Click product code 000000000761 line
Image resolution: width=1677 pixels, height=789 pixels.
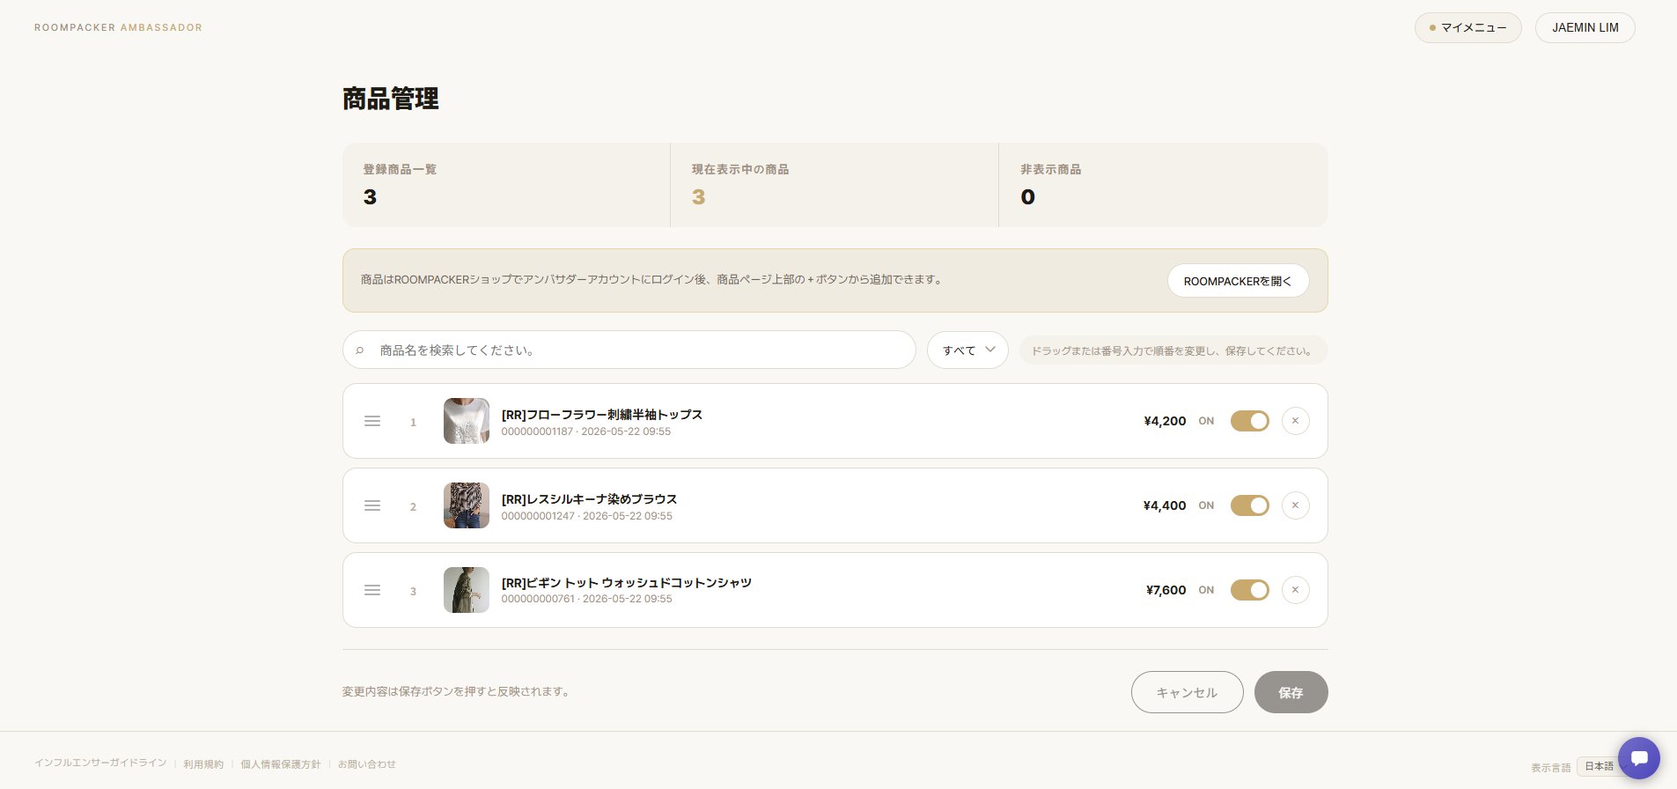tap(587, 599)
